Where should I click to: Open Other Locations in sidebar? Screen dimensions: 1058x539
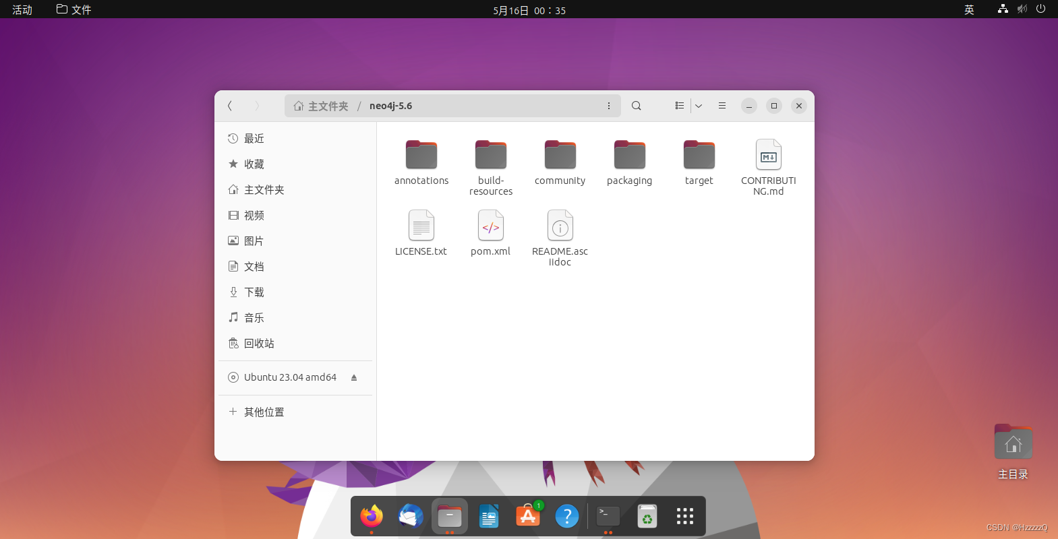point(295,412)
